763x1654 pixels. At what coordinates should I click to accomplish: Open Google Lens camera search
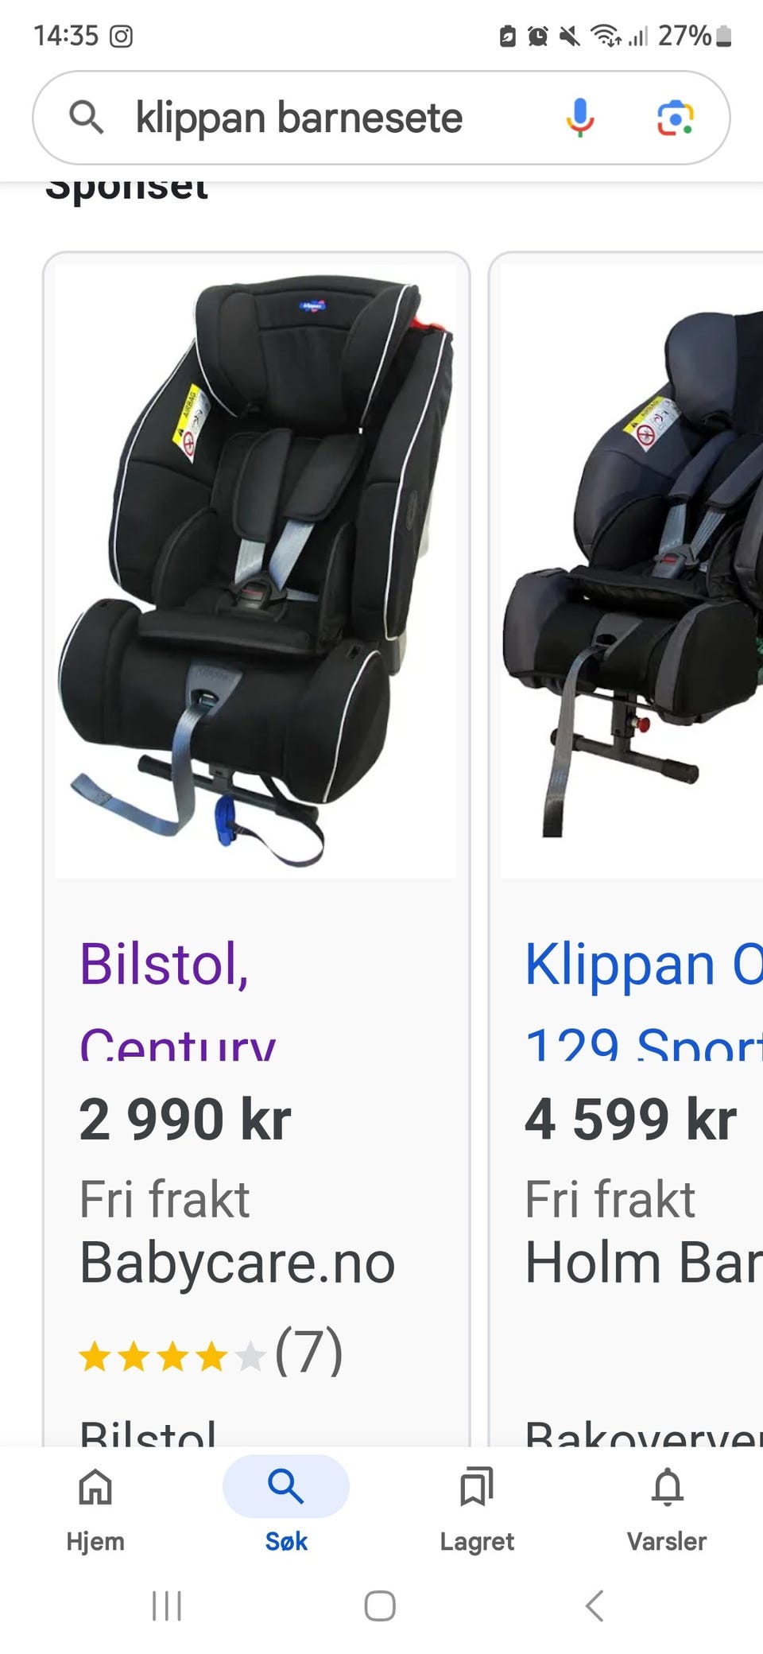[676, 118]
